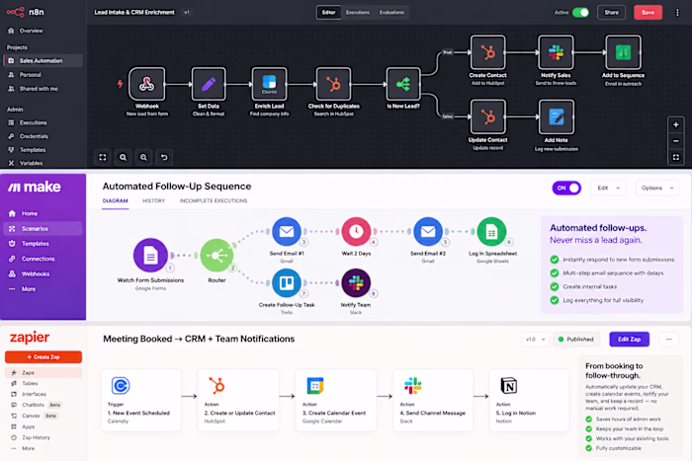Click the Lead Intake & CRM Enrichment title
Viewport: 692px width, 461px height.
[134, 13]
